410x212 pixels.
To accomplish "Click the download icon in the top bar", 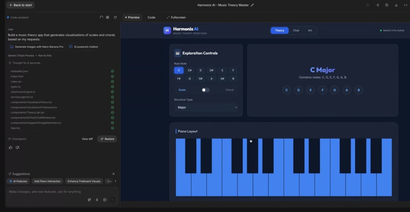I will 396,5.
